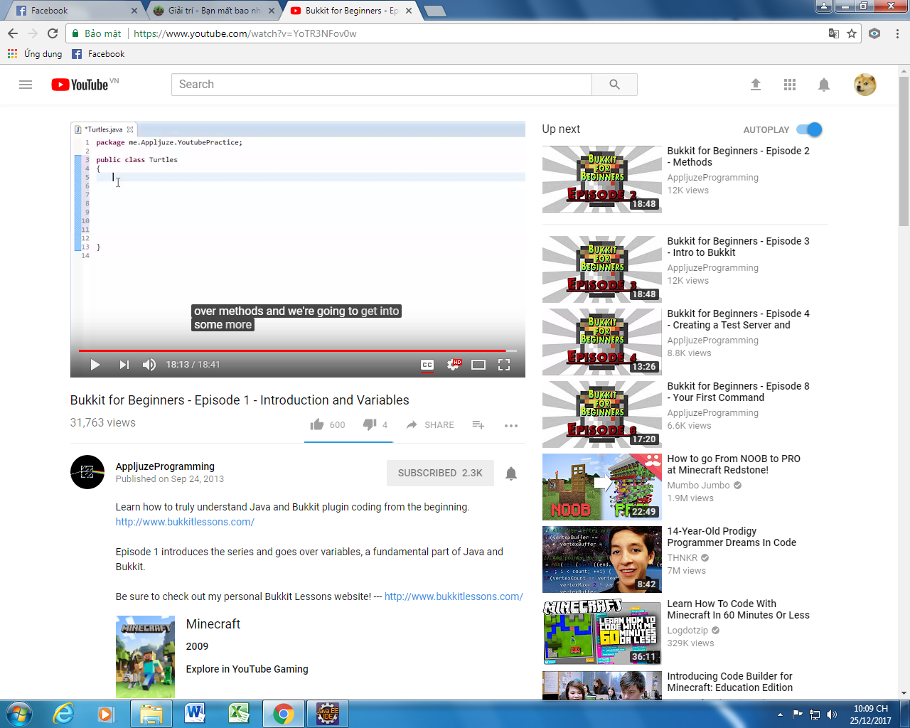Switch to theater mode

pyautogui.click(x=478, y=365)
